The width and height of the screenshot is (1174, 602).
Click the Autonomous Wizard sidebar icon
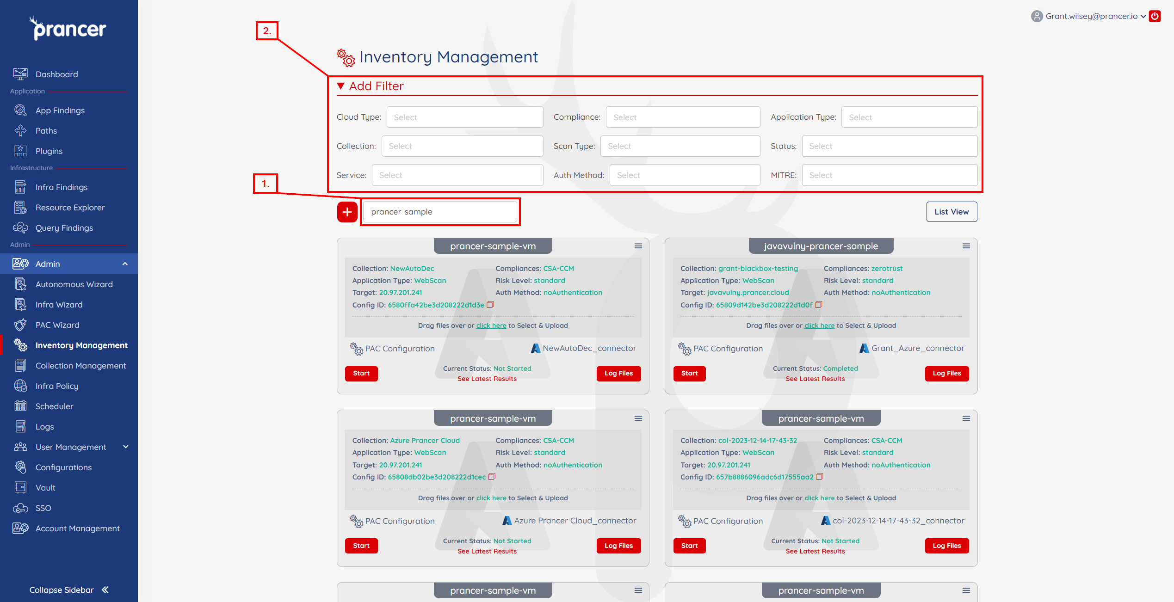pos(20,284)
